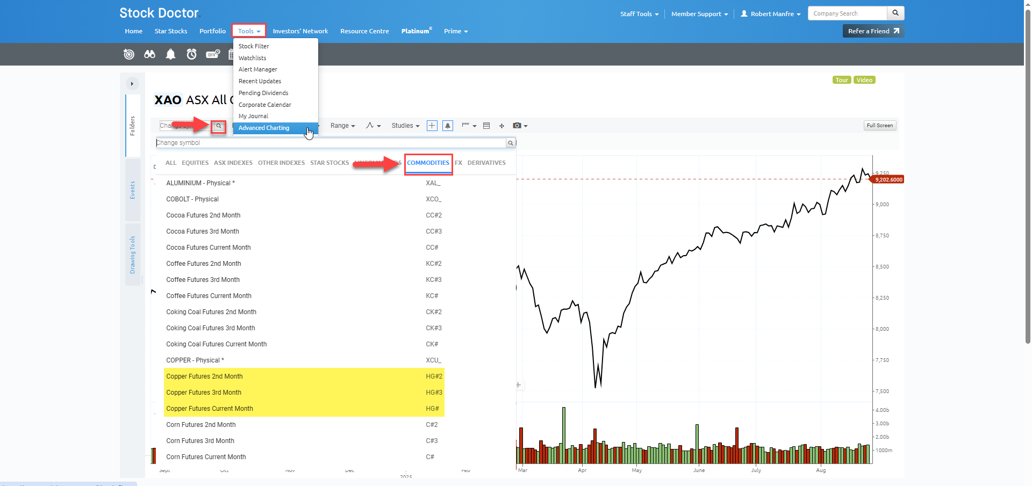Open the Range dropdown
Image resolution: width=1032 pixels, height=486 pixels.
(x=342, y=126)
